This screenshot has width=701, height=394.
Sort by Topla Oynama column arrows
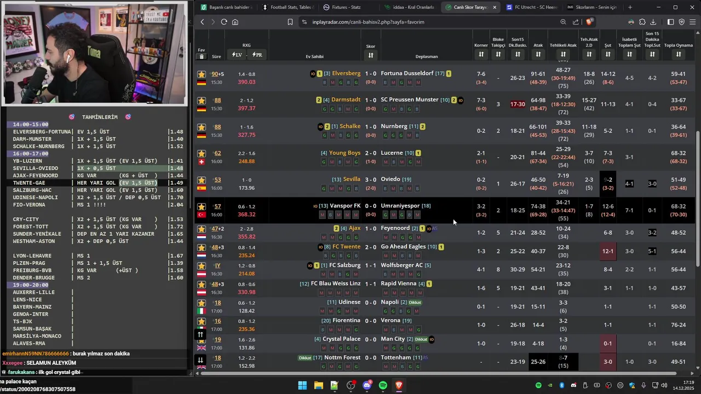pyautogui.click(x=679, y=54)
